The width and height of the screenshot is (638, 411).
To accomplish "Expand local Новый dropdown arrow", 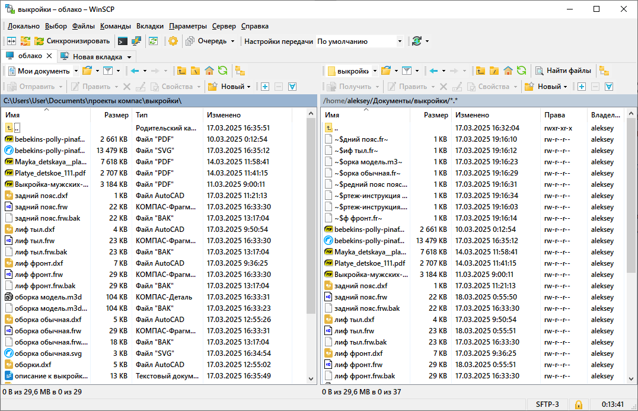I will click(248, 87).
